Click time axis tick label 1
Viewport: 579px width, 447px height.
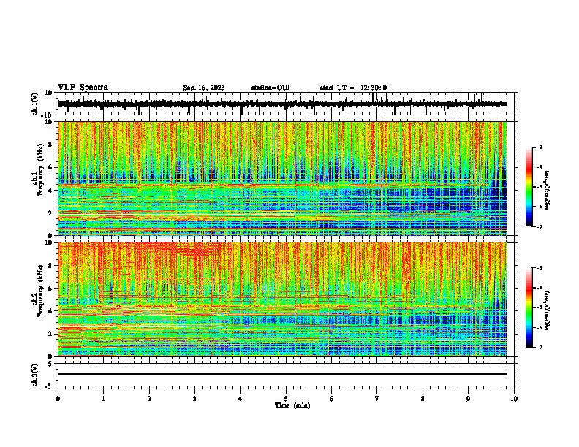pyautogui.click(x=103, y=399)
